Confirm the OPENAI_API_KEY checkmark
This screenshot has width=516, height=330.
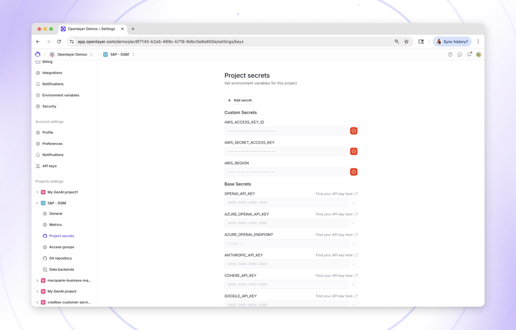tap(353, 203)
